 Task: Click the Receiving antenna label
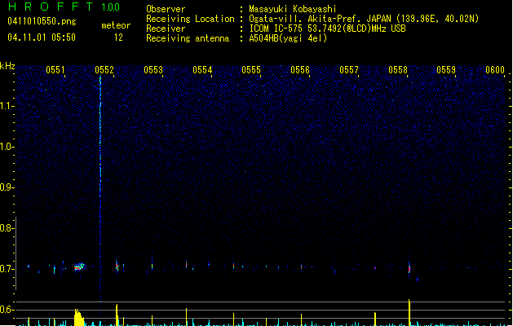click(x=188, y=38)
